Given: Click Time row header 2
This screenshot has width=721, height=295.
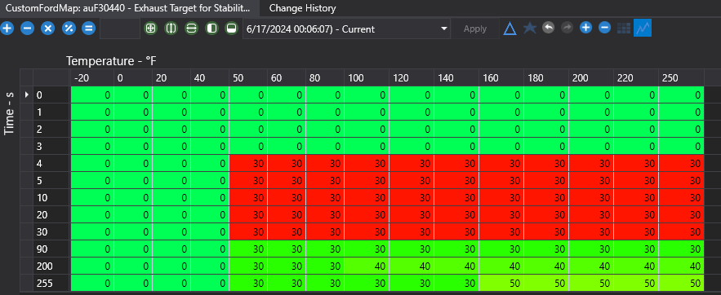Looking at the screenshot, I should click(51, 130).
